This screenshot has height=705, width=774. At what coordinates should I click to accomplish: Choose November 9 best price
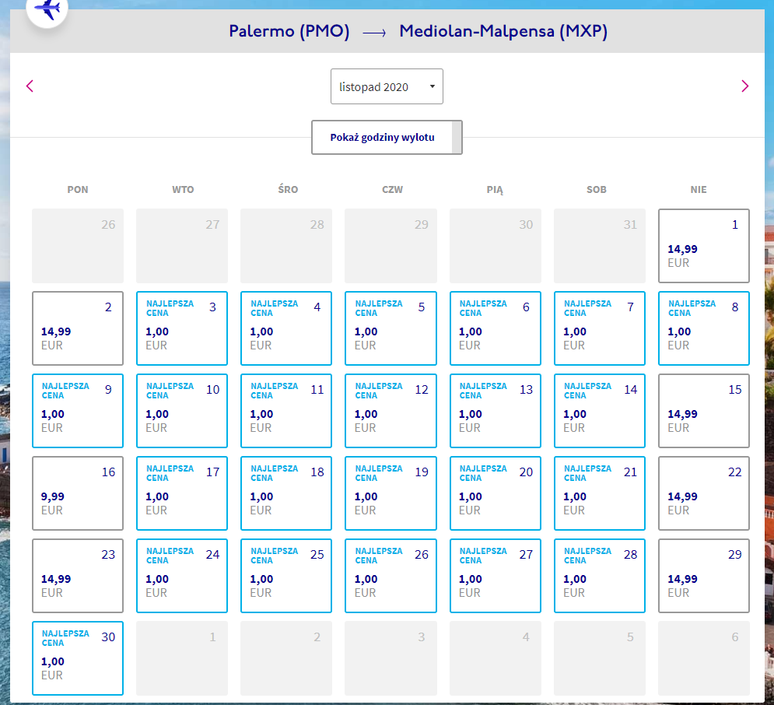point(78,411)
